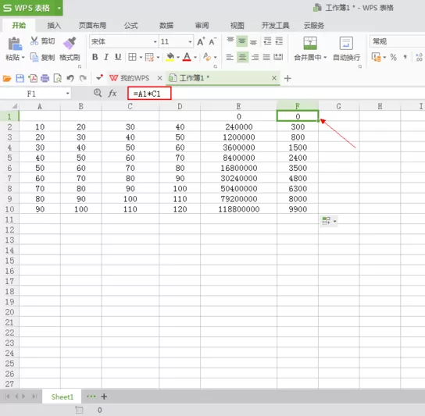Click the Cut scissors icon
Screen dimensions: 425x416
click(x=34, y=41)
